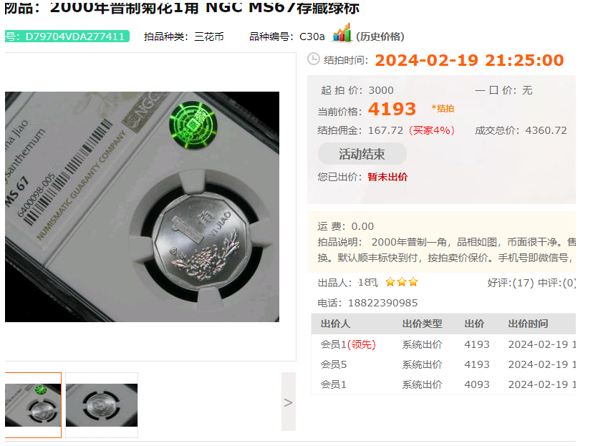598x446 pixels.
Task: Select the bid row of 会员5
Action: pyautogui.click(x=443, y=364)
